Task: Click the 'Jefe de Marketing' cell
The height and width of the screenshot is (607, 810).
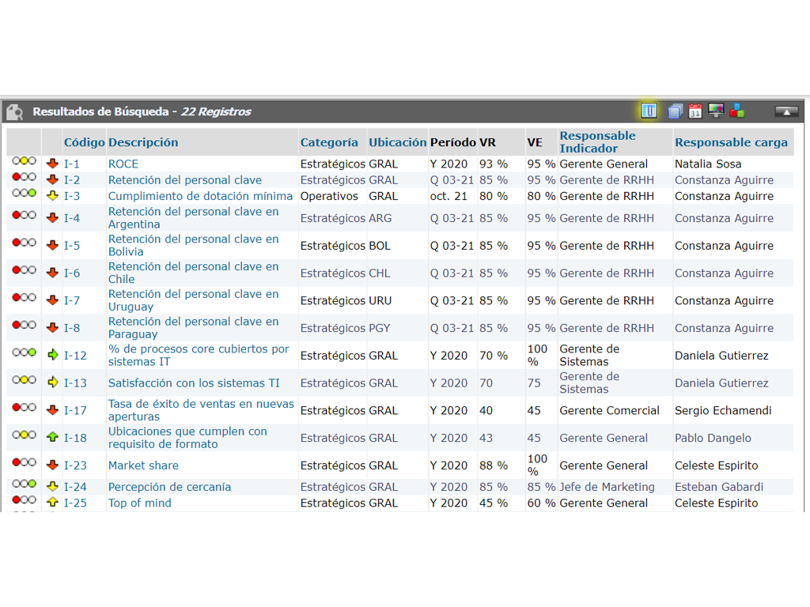Action: pos(607,487)
